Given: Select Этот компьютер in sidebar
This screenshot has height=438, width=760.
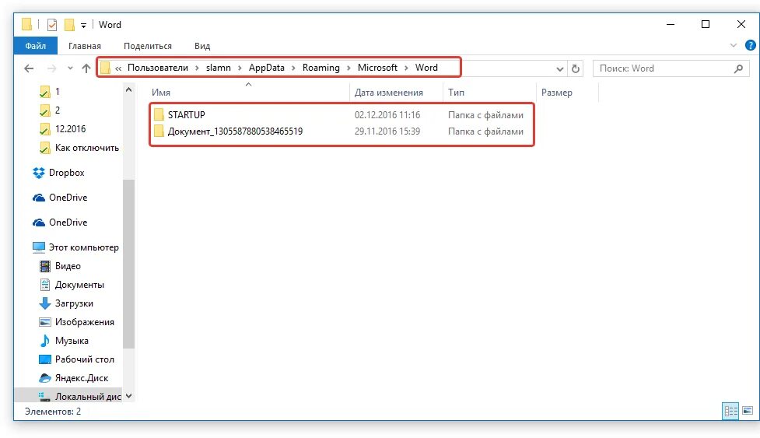Looking at the screenshot, I should click(83, 247).
